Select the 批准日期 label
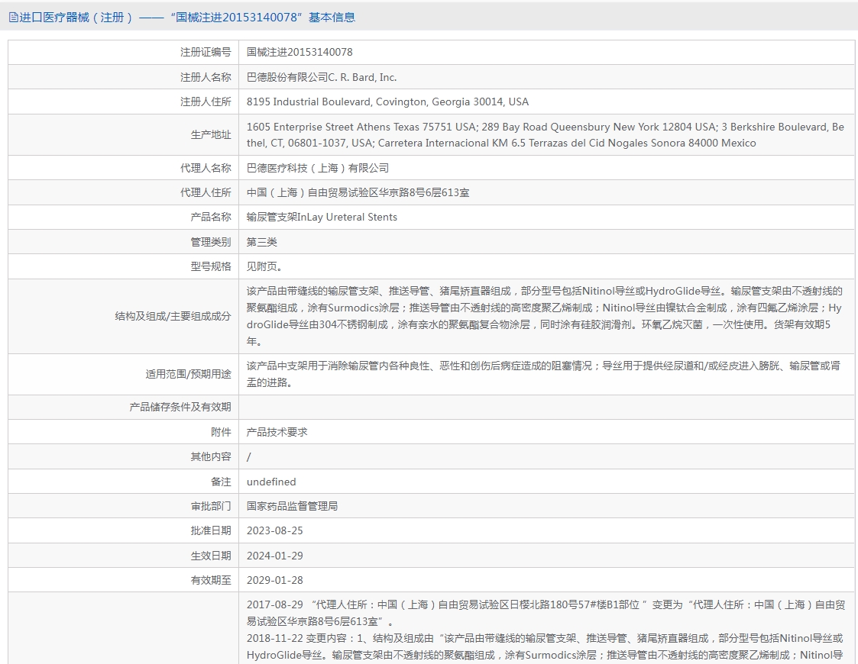This screenshot has width=858, height=664. coord(211,531)
